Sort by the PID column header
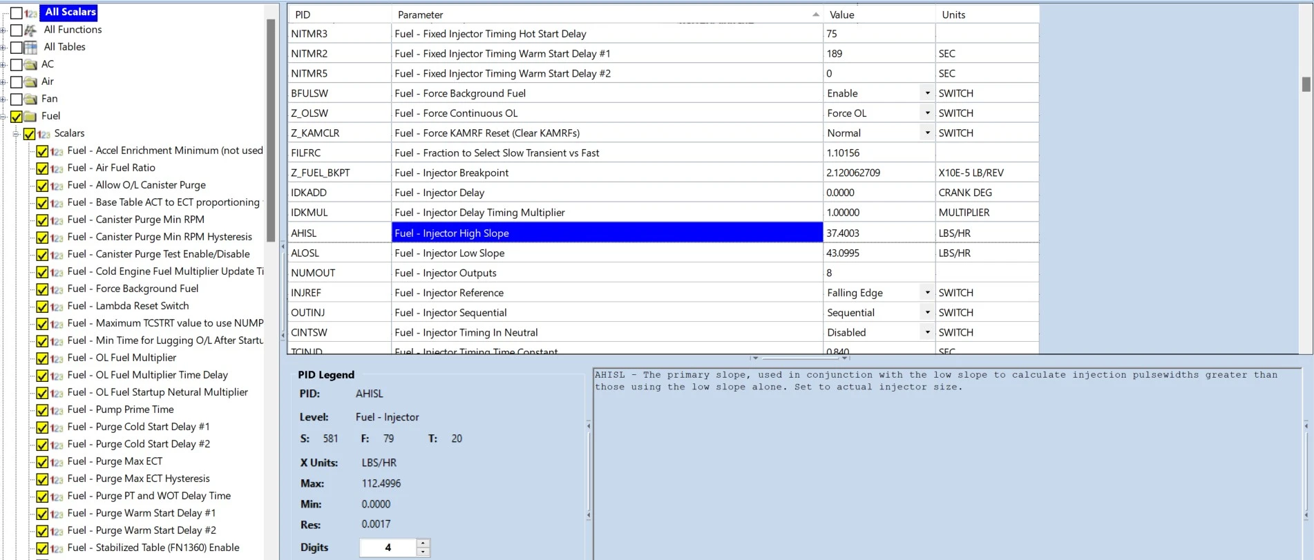Image resolution: width=1314 pixels, height=560 pixels. [x=339, y=15]
